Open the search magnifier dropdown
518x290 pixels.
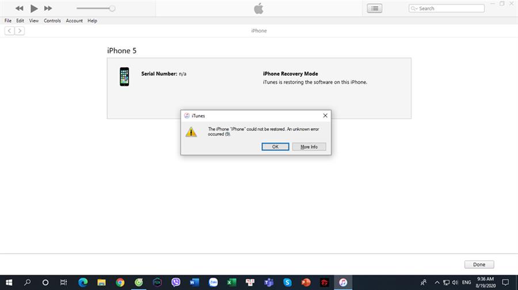[414, 8]
